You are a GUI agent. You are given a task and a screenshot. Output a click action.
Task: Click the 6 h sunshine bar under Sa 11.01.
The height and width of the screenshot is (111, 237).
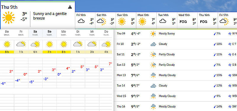(35, 52)
